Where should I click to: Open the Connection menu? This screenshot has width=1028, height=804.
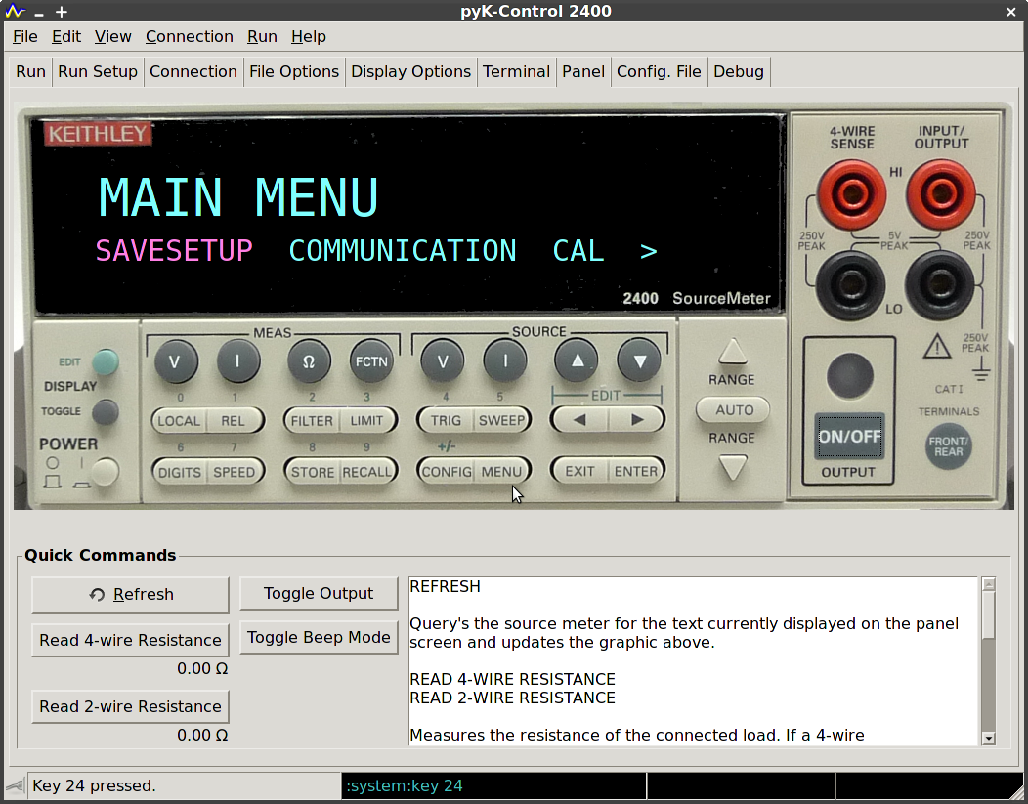[190, 37]
